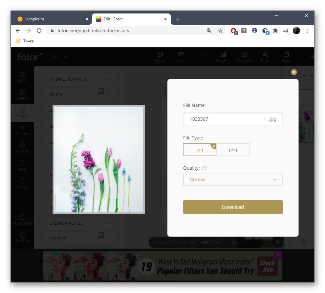This screenshot has width=325, height=293.
Task: Open the Sticker panel
Action: click(x=22, y=148)
